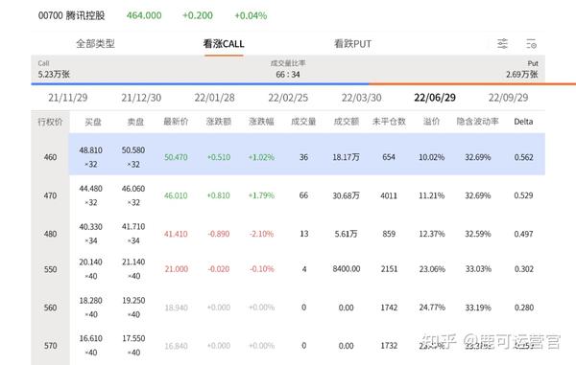Click last price 21.000
This screenshot has width=576, height=365.
tap(177, 269)
